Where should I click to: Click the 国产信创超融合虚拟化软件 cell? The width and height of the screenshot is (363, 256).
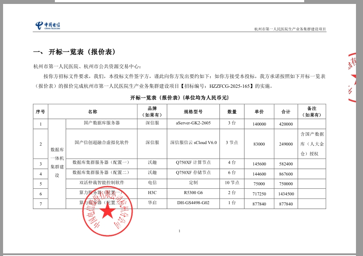101,143
